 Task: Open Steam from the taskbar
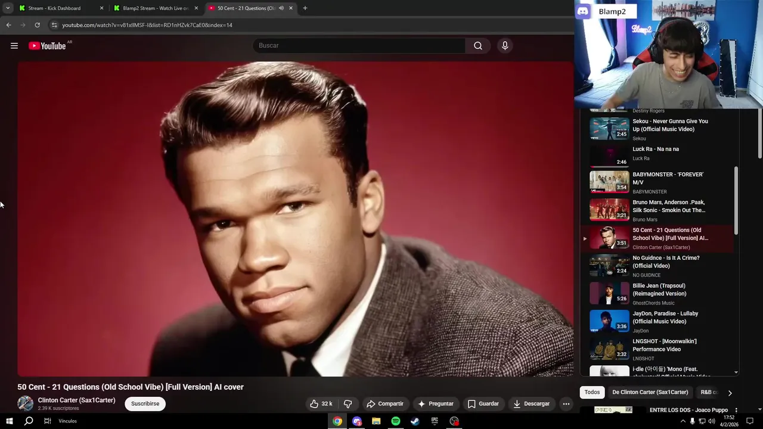(x=415, y=421)
